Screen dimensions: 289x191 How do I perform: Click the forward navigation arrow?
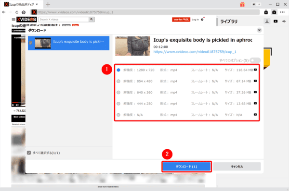pos(10,12)
